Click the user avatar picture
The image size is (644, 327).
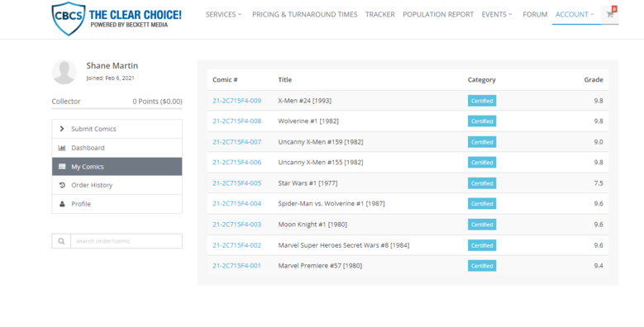[64, 72]
